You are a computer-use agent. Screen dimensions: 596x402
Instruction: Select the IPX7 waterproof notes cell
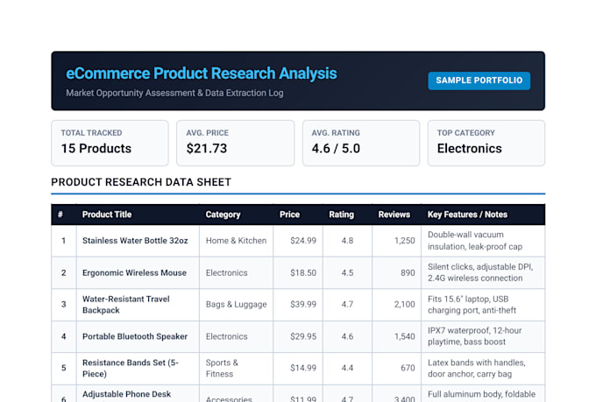(483, 336)
